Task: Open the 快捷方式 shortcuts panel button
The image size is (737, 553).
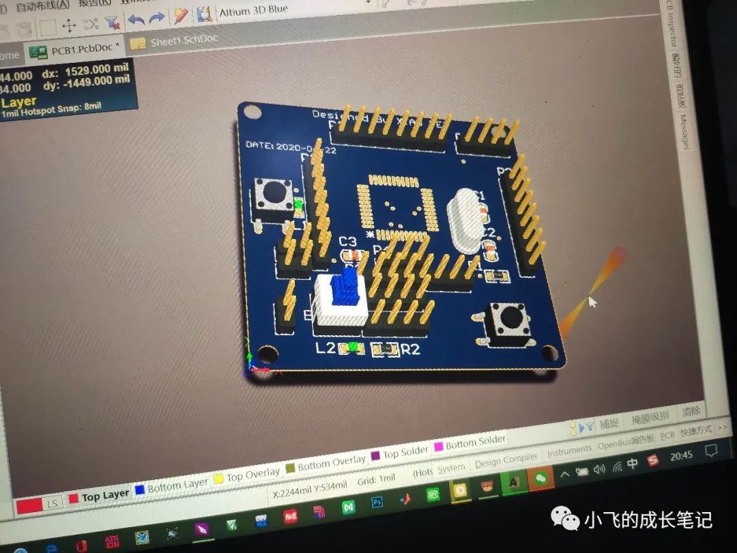Action: [x=696, y=431]
